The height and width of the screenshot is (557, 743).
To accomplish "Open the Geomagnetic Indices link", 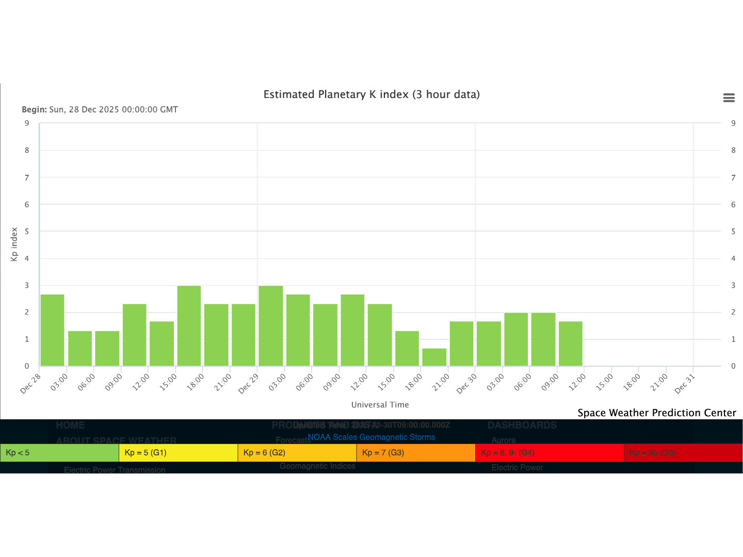I will coord(317,466).
